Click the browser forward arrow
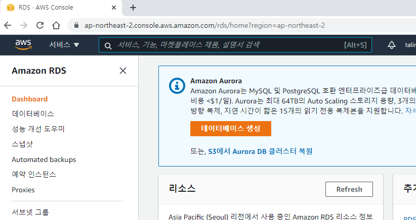 pos(24,25)
